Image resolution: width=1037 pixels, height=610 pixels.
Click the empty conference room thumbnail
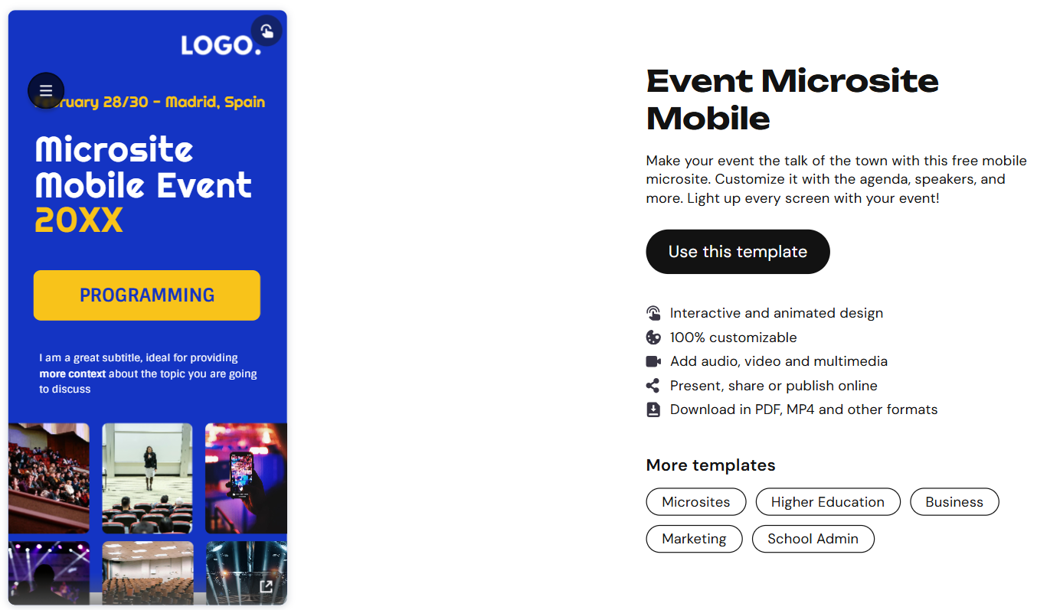(147, 573)
